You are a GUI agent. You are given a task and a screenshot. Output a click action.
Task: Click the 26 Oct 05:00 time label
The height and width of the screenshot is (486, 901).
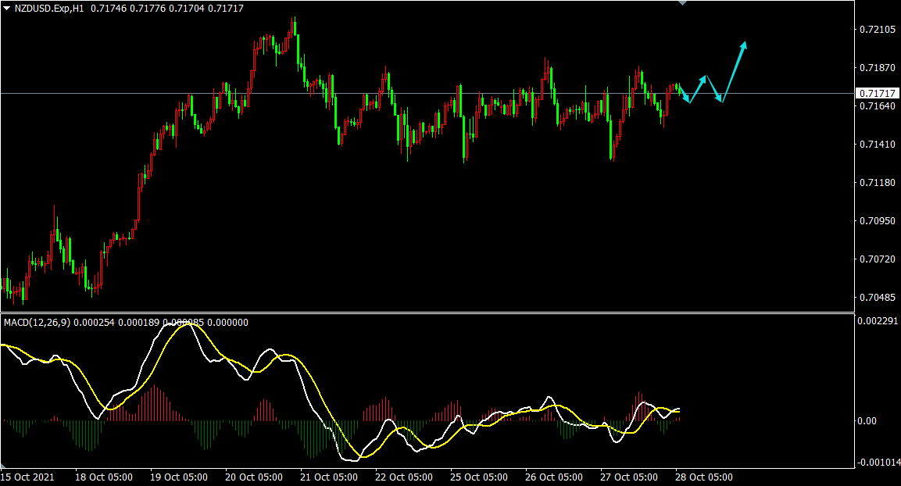click(554, 477)
